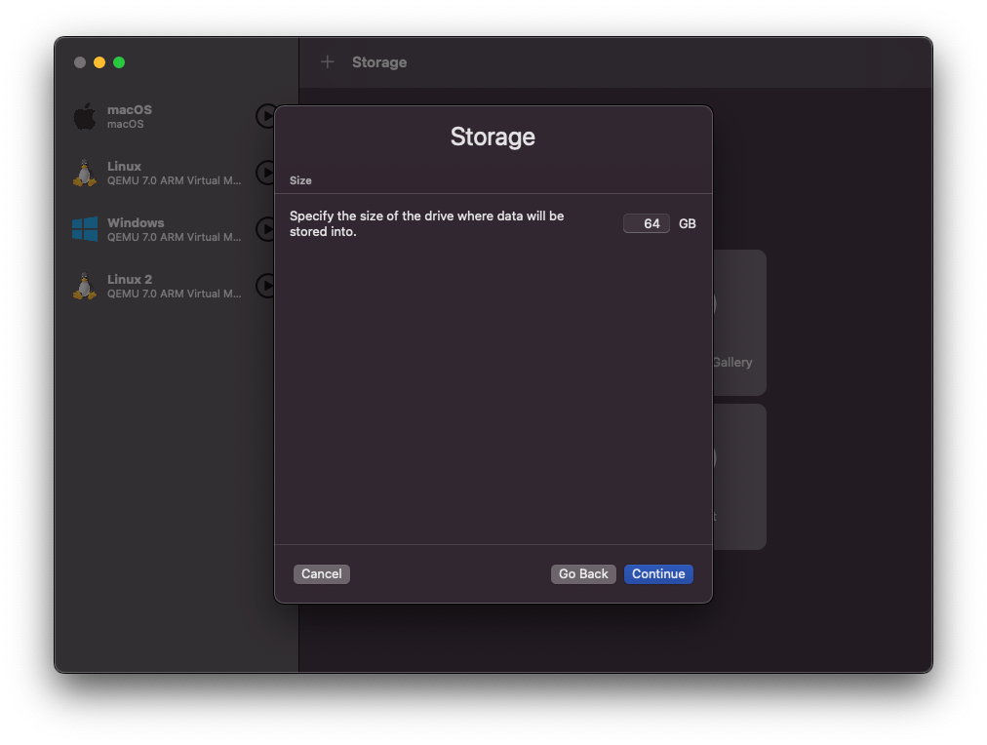The image size is (987, 745).
Task: Select the macOS Apple logo icon
Action: (84, 116)
